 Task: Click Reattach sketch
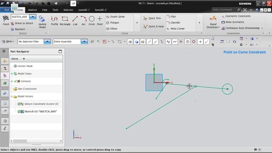(x=18, y=29)
